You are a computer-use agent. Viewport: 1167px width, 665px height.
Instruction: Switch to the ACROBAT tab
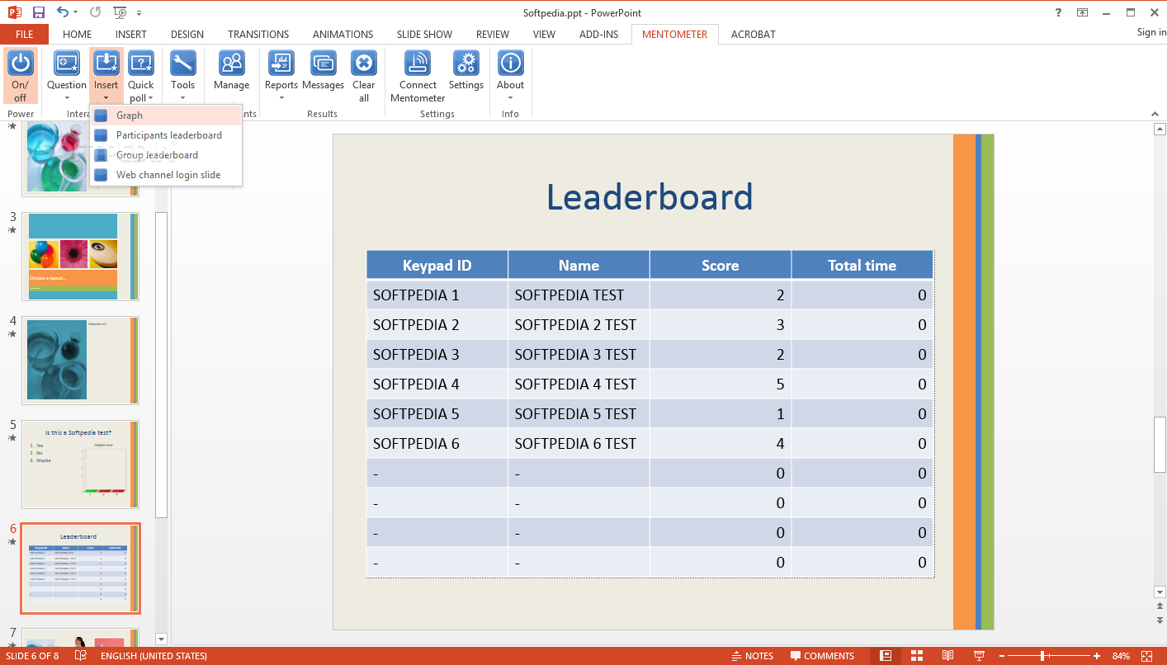click(754, 34)
